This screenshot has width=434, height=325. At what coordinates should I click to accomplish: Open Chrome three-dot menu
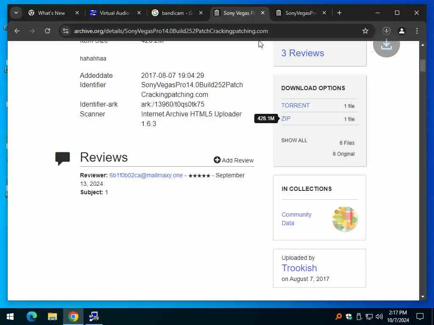click(x=417, y=31)
